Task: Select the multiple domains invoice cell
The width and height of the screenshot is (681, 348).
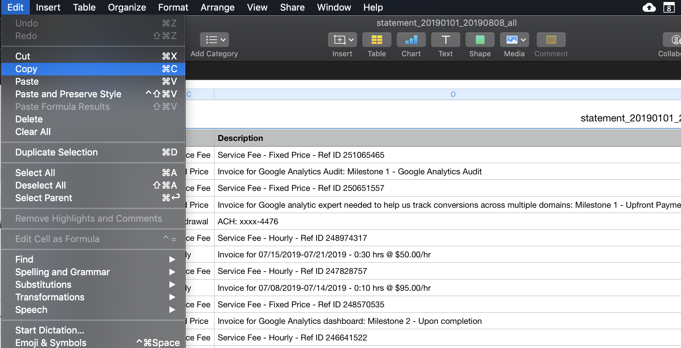Action: [447, 205]
